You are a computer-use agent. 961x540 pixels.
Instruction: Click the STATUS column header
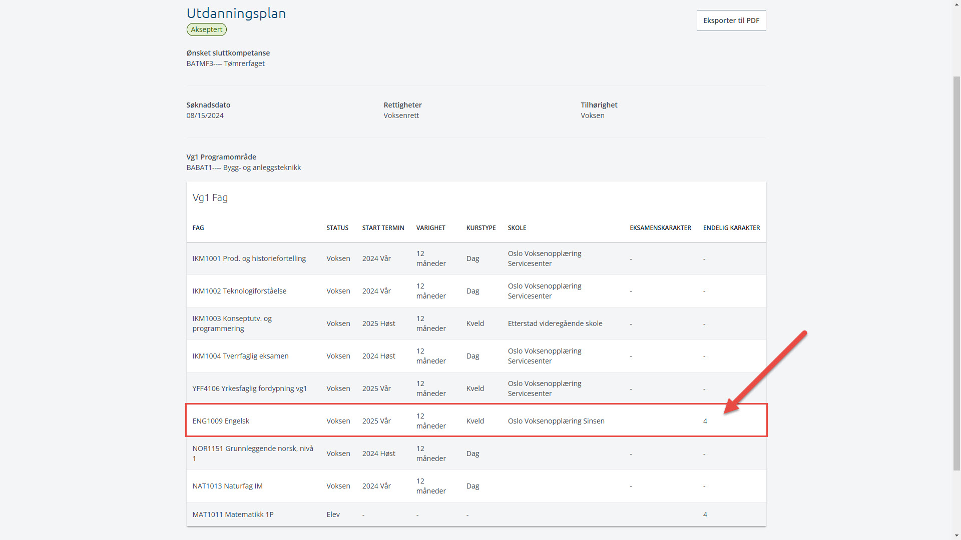[x=337, y=228]
